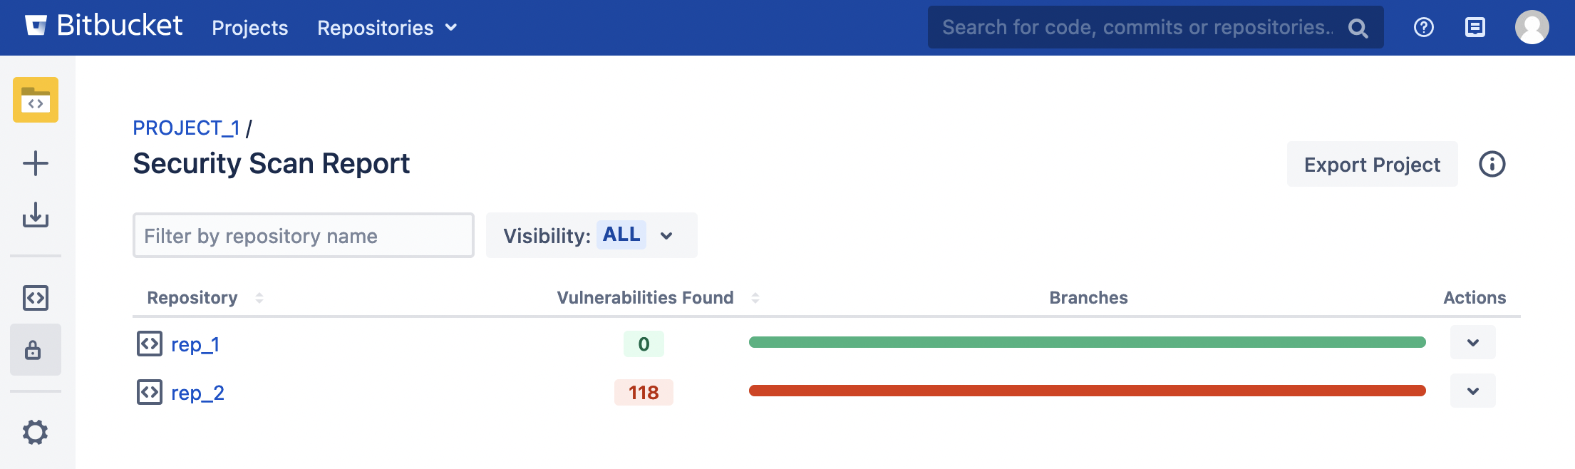Select the security lock icon in sidebar
This screenshot has height=469, width=1575.
click(33, 350)
